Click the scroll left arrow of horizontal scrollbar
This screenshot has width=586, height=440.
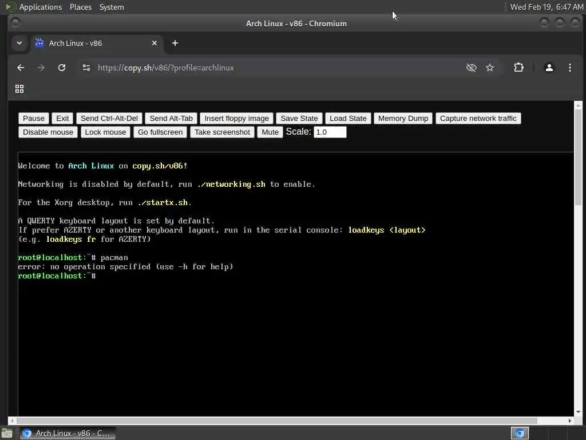click(13, 421)
